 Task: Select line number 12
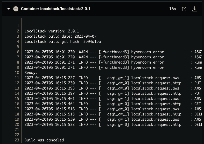coord(17,83)
